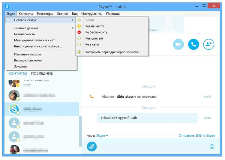Open Моя учетная запись и счет
This screenshot has width=225, height=160.
40,40
